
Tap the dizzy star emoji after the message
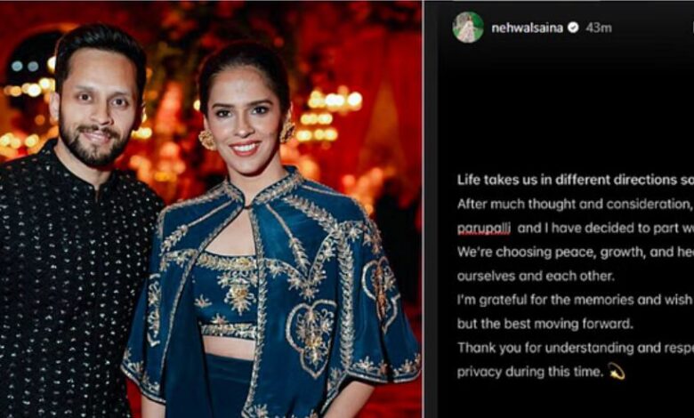(616, 371)
